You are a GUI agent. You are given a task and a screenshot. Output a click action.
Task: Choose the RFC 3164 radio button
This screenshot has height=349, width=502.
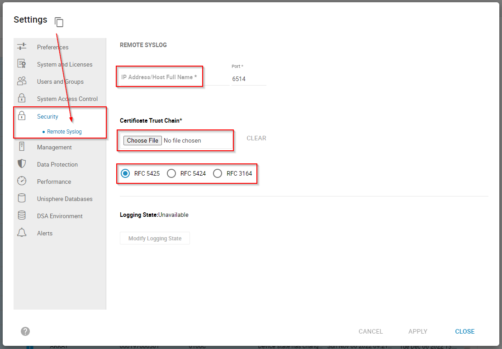[x=218, y=173]
